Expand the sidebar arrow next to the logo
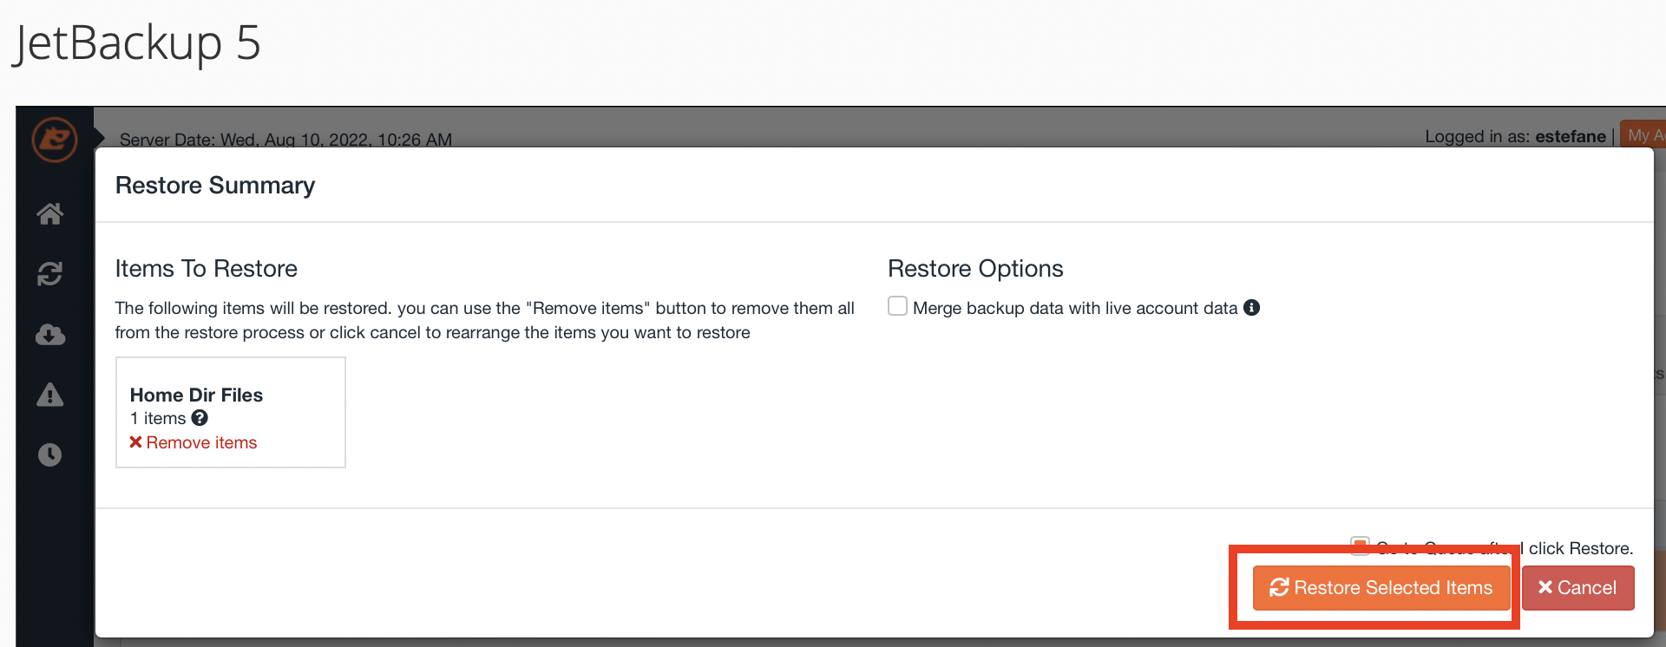1666x647 pixels. pos(99,139)
